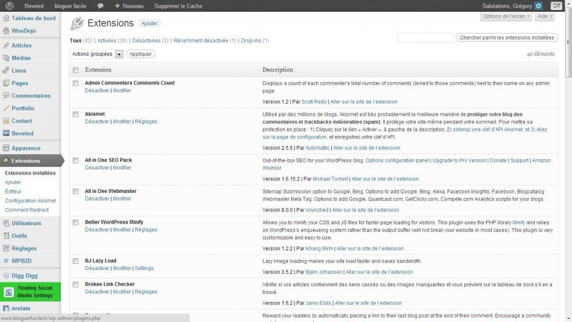Sort by Extension column header
Image resolution: width=572 pixels, height=322 pixels.
tap(98, 70)
